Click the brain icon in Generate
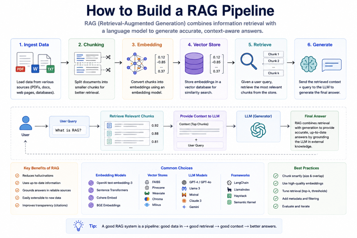Image resolution: width=357 pixels, height=238 pixels. coord(309,64)
